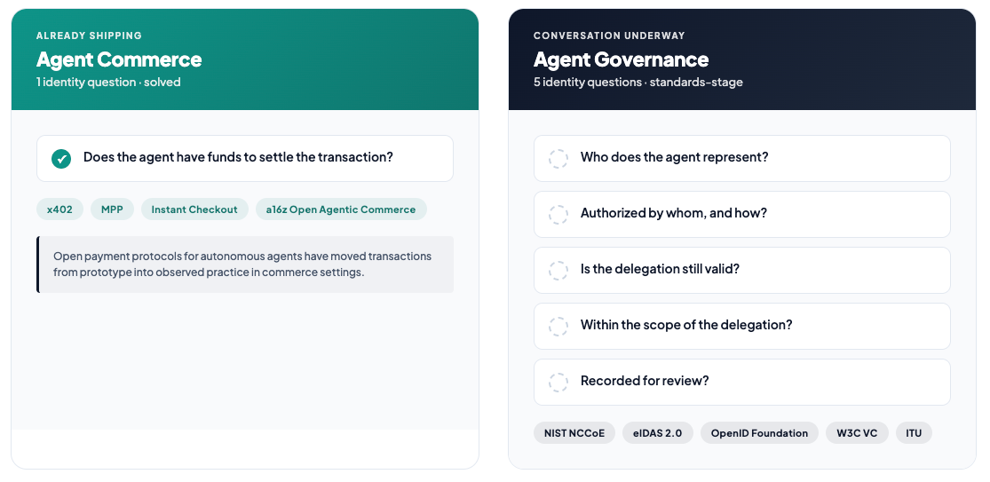Click the dashed circle beside 'Is the delegation still valid?'

558,270
